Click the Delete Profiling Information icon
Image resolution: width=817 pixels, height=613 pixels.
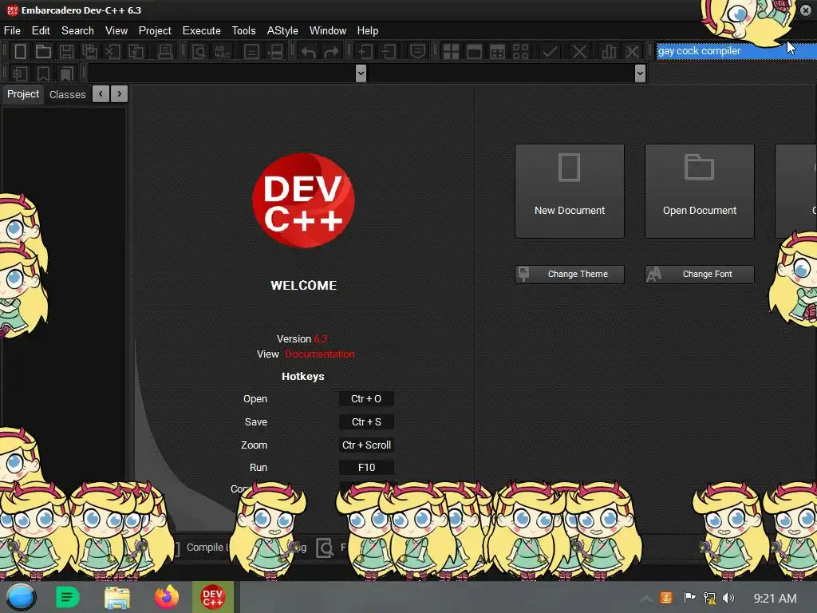point(632,52)
